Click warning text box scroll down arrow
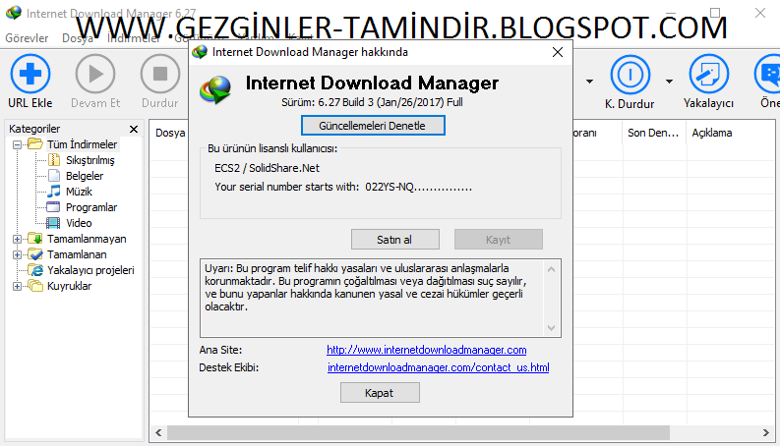The height and width of the screenshot is (446, 780). click(x=551, y=328)
